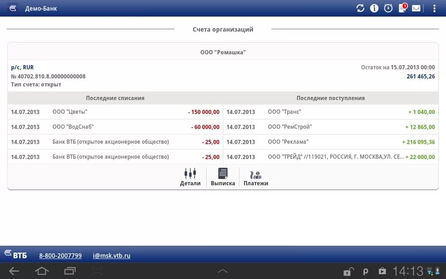Open account Детали
This screenshot has height=279, width=446.
pos(190,177)
